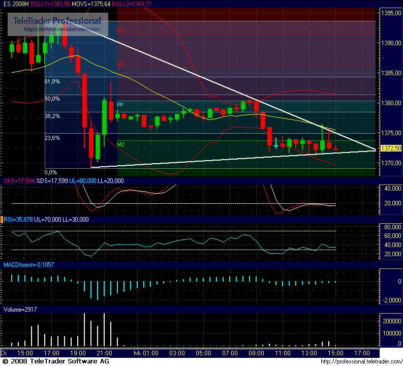Select the MACDforest=-0,1057 indicator label
The height and width of the screenshot is (366, 403).
click(29, 265)
